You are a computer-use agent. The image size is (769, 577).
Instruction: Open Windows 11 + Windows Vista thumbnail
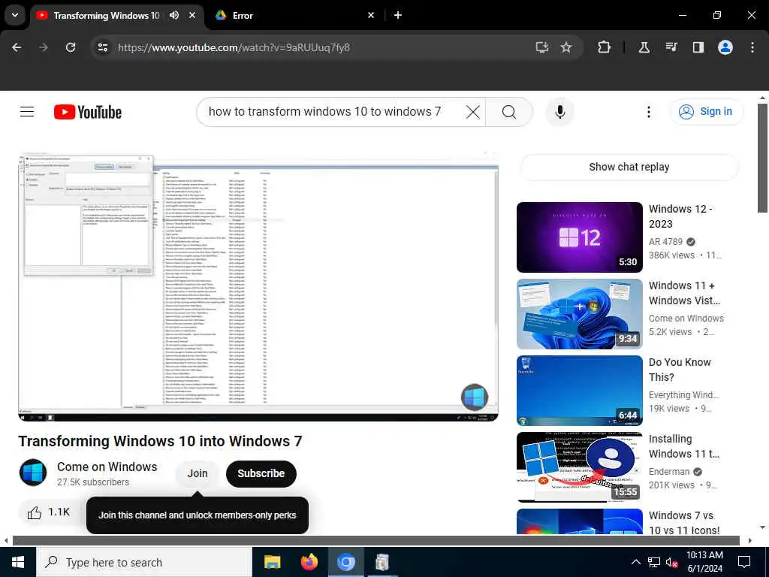[x=579, y=313]
